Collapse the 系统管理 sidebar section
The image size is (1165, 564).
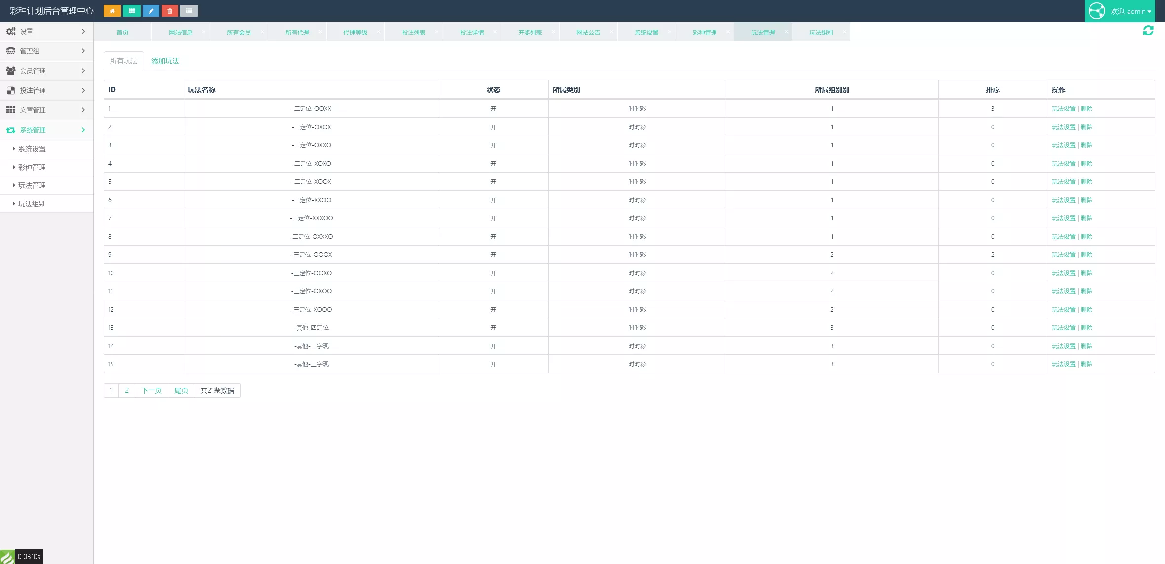point(46,130)
